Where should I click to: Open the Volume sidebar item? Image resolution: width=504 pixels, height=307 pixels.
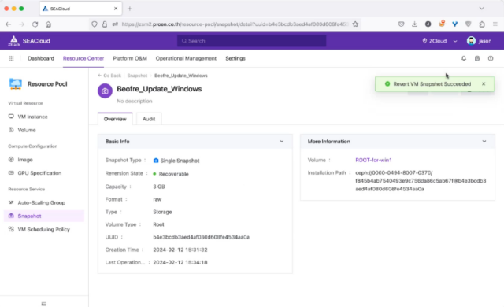[44, 130]
